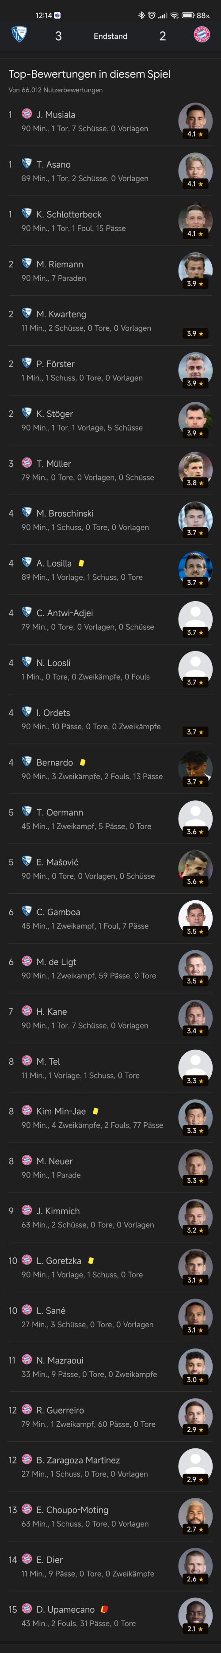
Task: Open J. Kimmich's row
Action: pos(110,1217)
